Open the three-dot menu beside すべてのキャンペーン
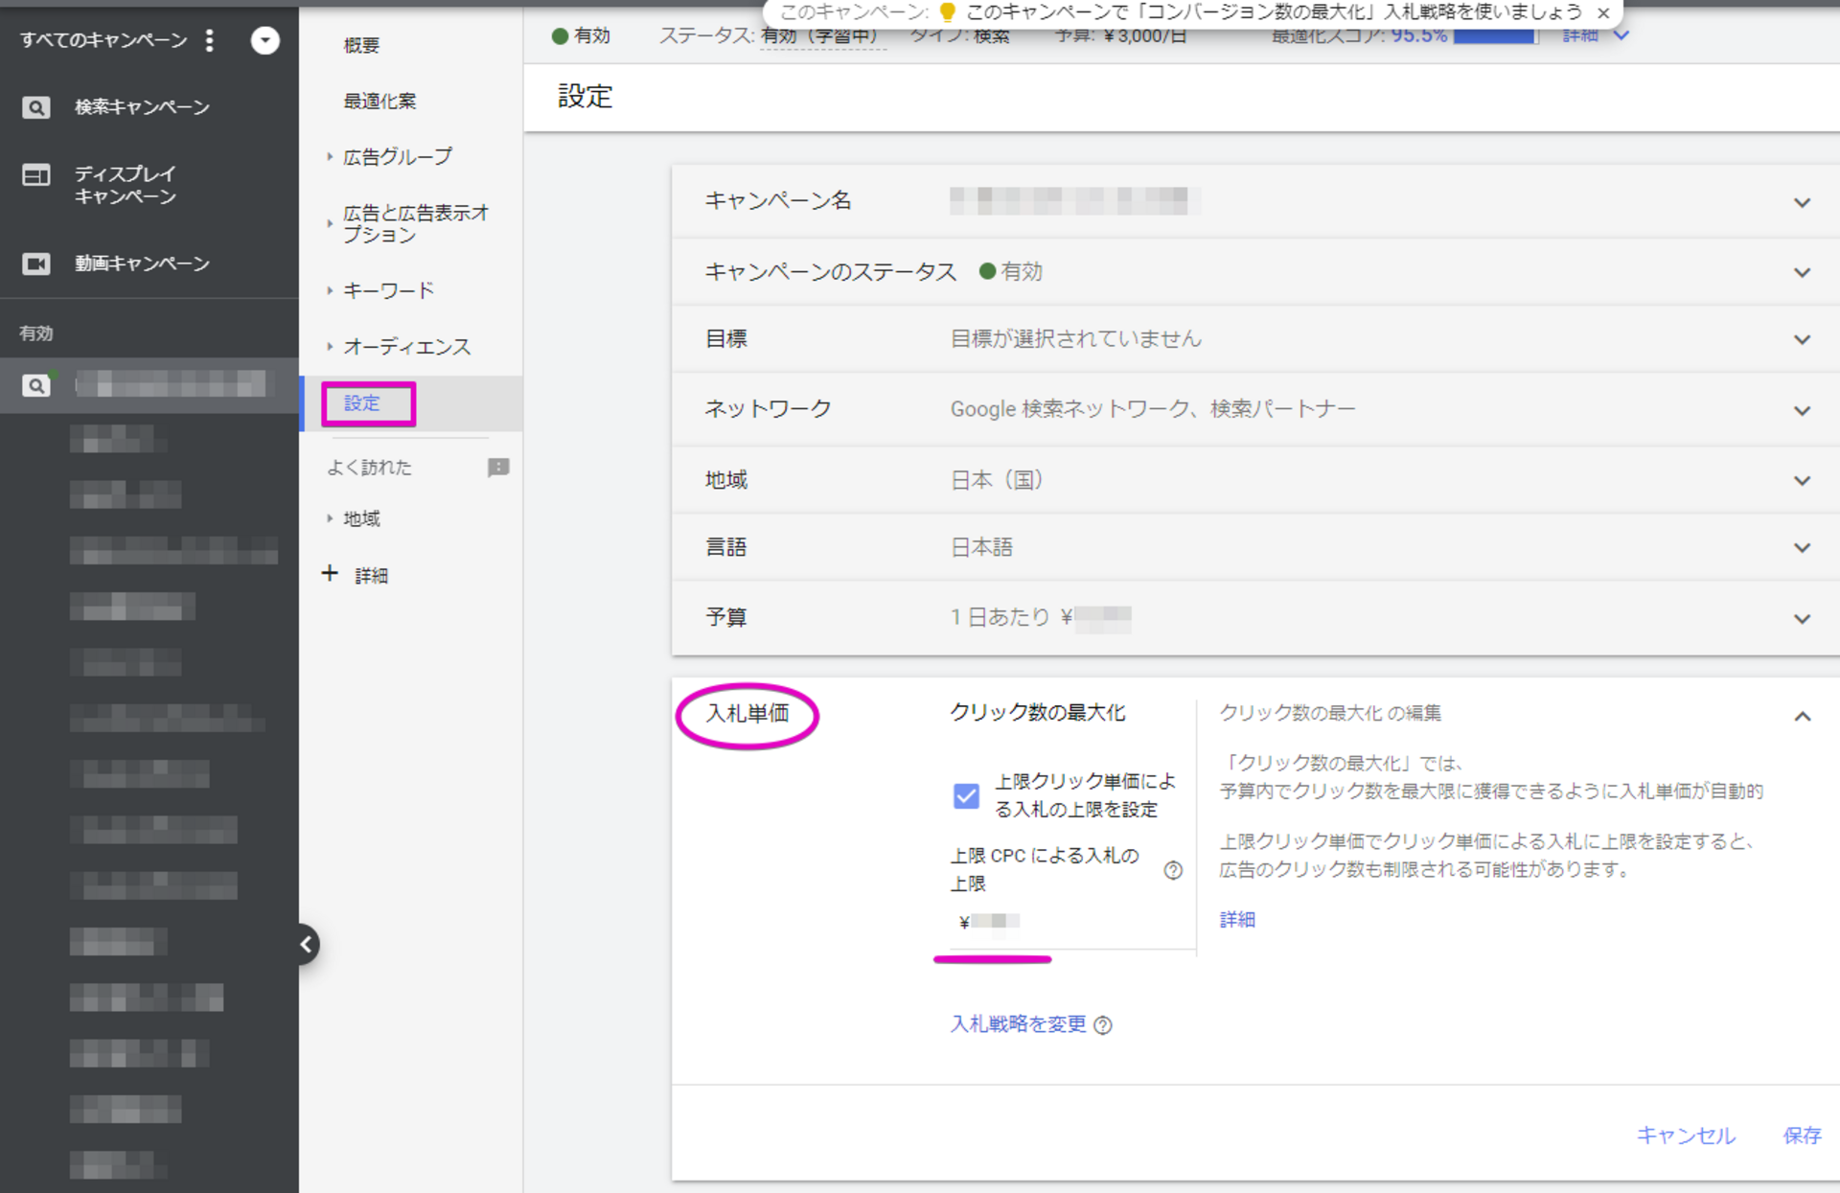The image size is (1840, 1193). pyautogui.click(x=209, y=40)
